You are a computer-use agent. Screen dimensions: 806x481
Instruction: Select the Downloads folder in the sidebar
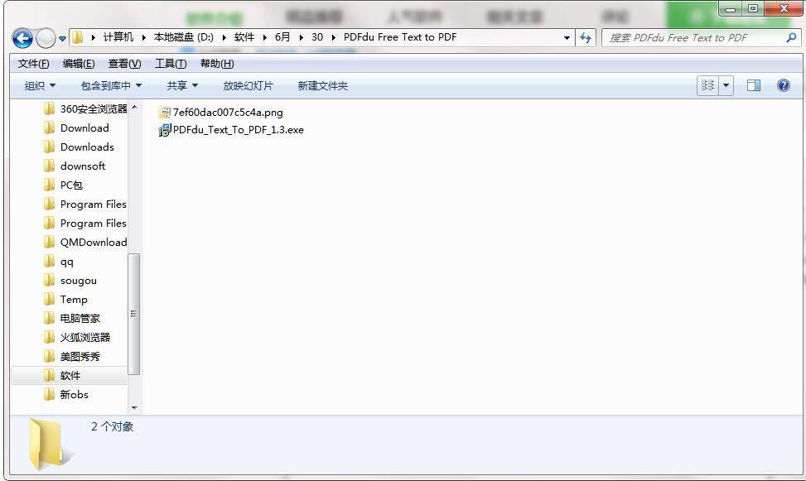87,147
